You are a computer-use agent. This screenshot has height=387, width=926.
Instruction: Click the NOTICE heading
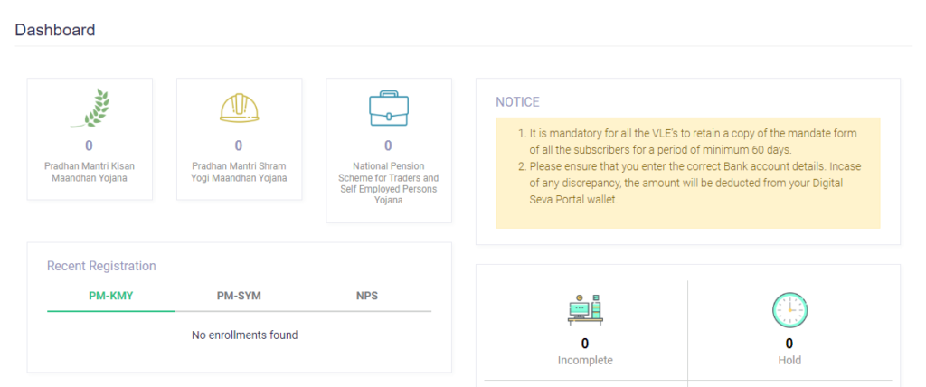click(x=517, y=102)
